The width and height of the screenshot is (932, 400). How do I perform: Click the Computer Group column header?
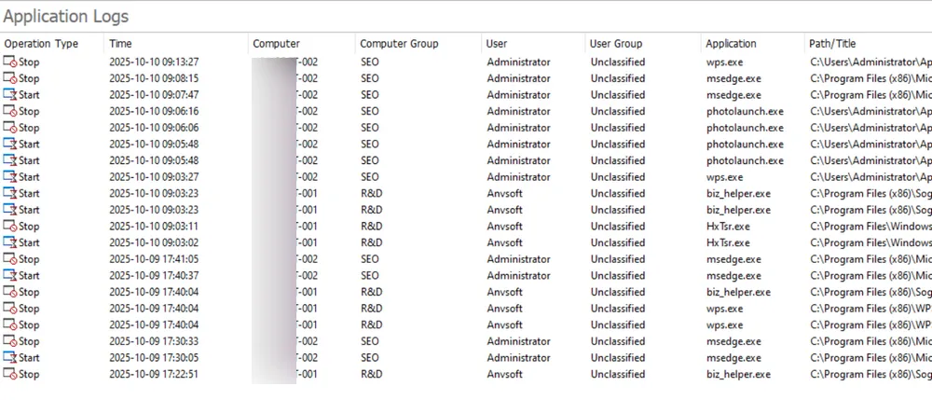pos(399,44)
